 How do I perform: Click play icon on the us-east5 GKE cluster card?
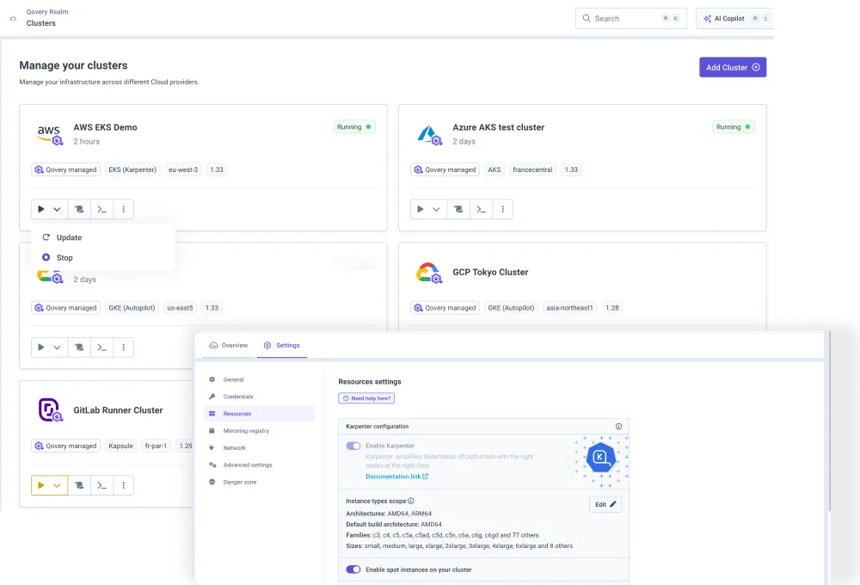(x=41, y=348)
